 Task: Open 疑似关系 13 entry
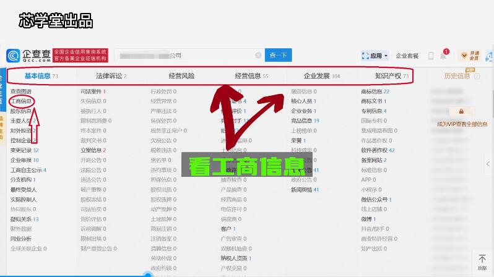tap(24, 219)
